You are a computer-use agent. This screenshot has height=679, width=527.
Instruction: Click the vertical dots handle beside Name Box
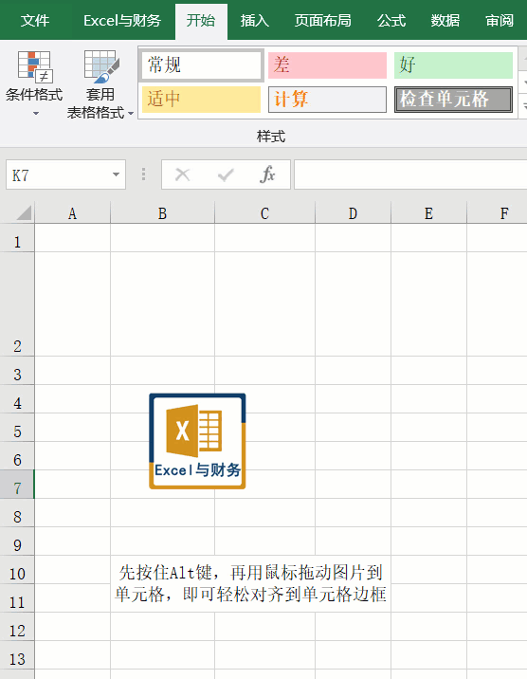pos(144,174)
